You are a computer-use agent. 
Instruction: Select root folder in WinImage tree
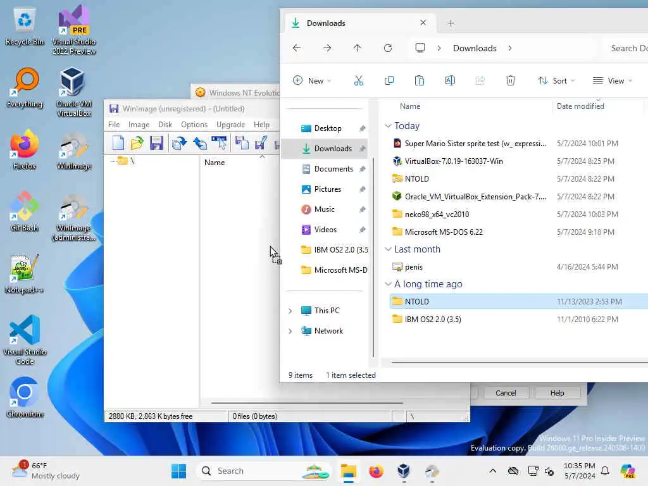[x=126, y=161]
